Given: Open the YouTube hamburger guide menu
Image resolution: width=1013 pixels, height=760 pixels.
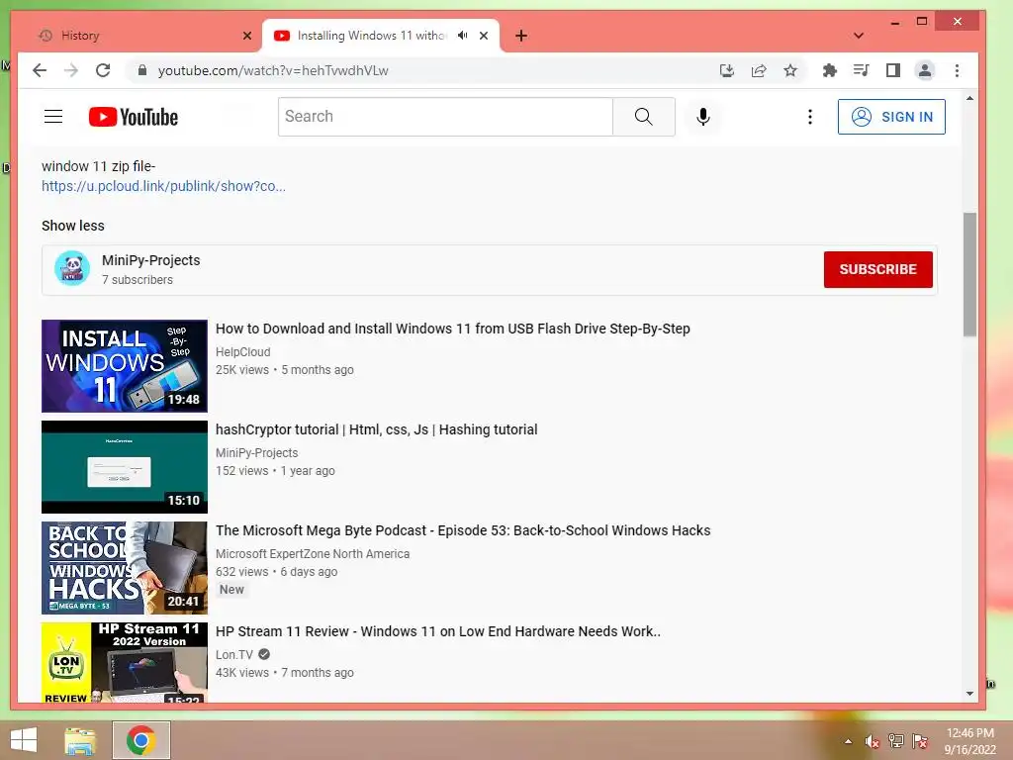Looking at the screenshot, I should coord(53,117).
